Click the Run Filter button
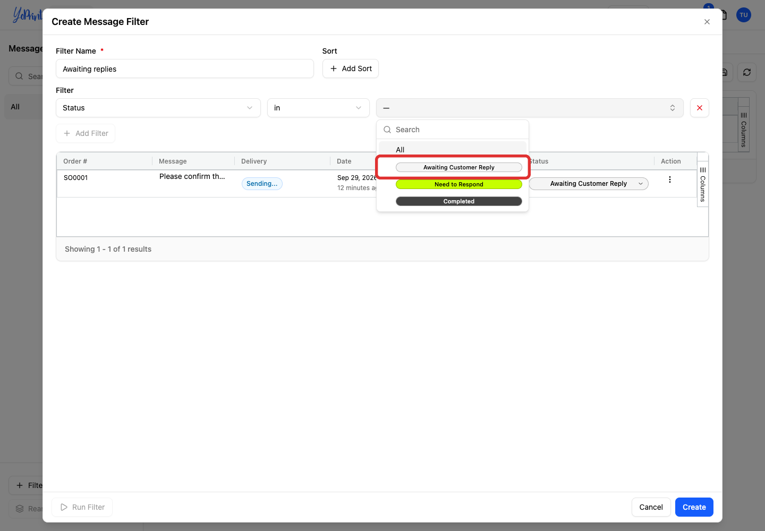765x531 pixels. coord(82,507)
